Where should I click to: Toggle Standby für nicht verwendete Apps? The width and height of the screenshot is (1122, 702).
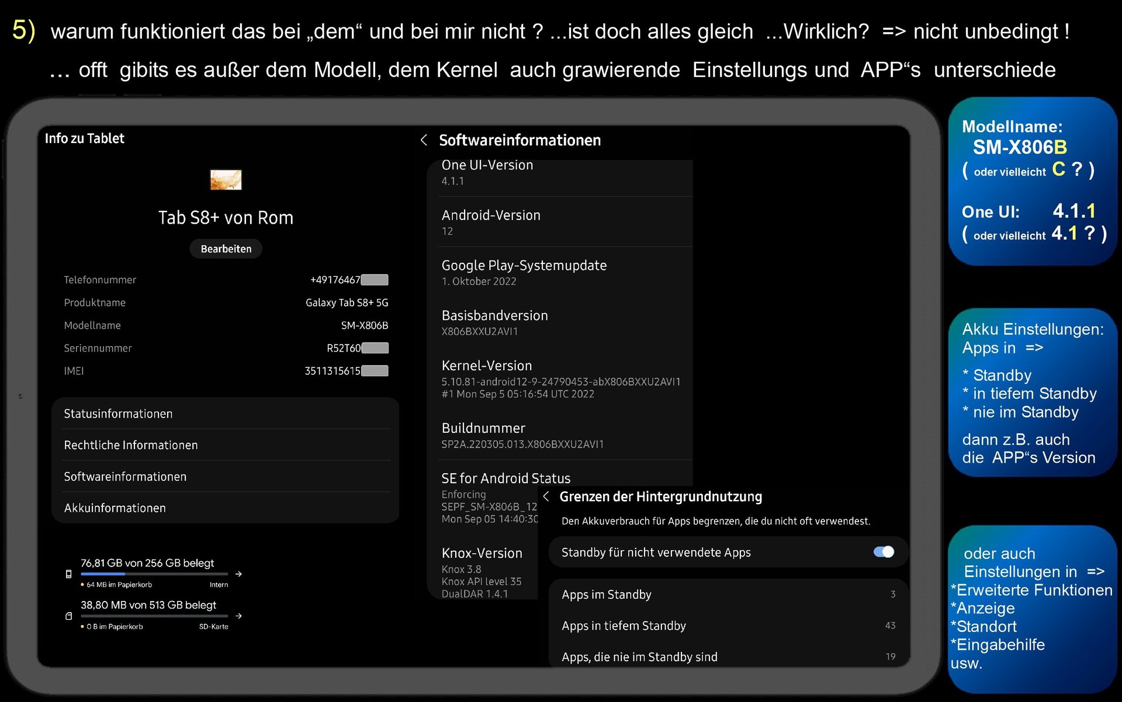coord(884,552)
